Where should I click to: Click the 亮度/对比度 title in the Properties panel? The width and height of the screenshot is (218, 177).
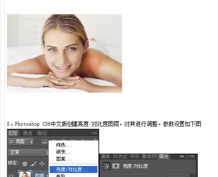(136, 166)
